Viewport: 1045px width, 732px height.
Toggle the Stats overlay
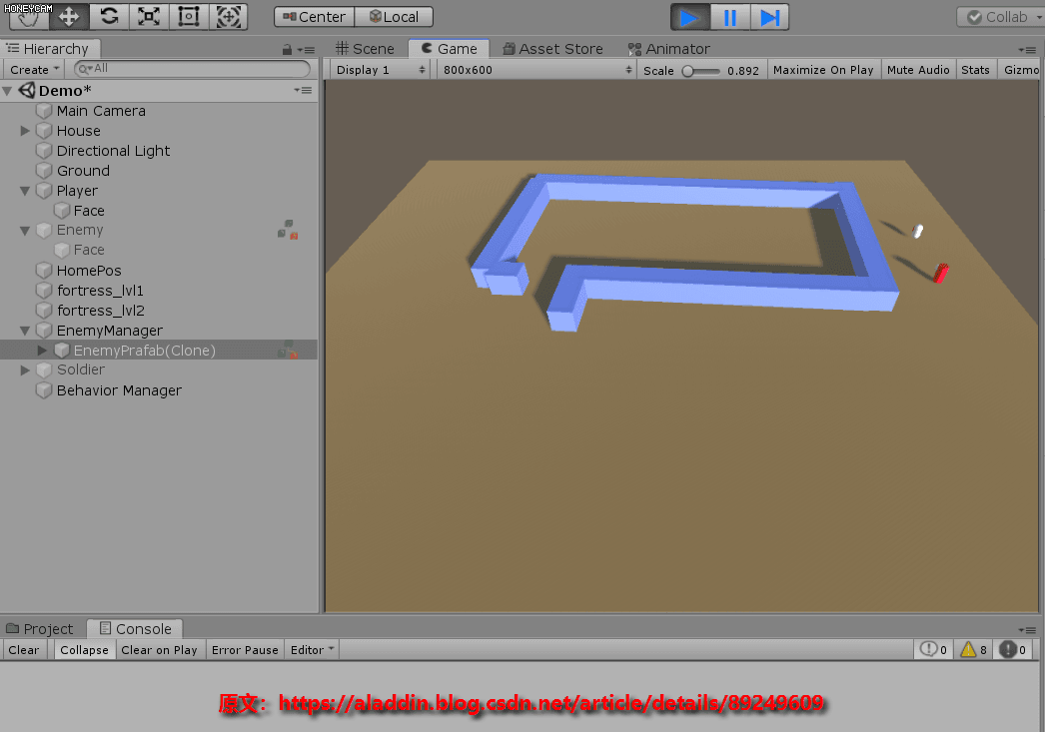click(x=975, y=70)
